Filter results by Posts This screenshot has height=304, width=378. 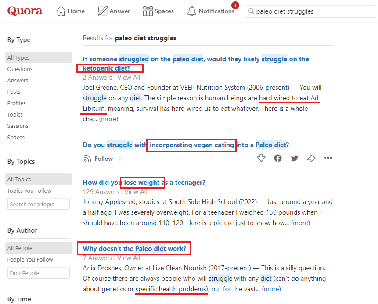click(14, 92)
